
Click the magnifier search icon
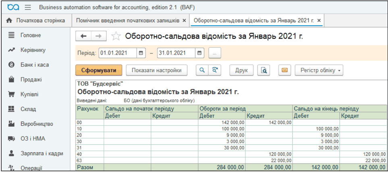[x=202, y=70]
